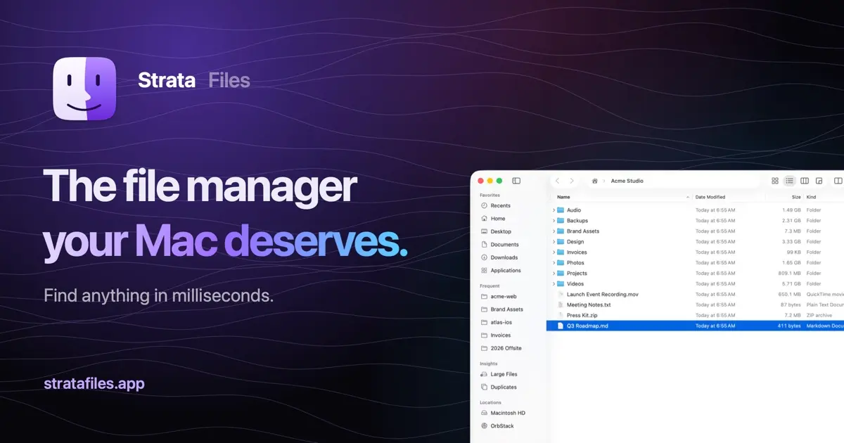Screen dimensions: 844x443
Task: Click the home icon in the path bar
Action: click(x=594, y=181)
